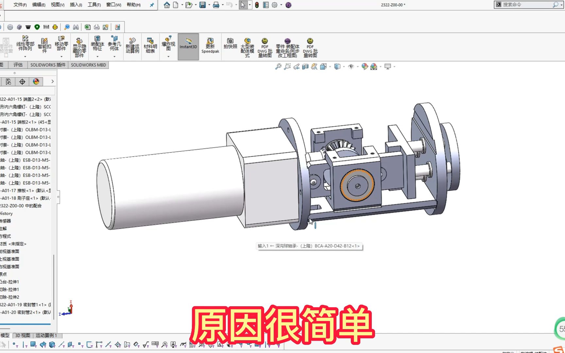Expand the 参考几何体 reference geometry dropdown

(114, 57)
